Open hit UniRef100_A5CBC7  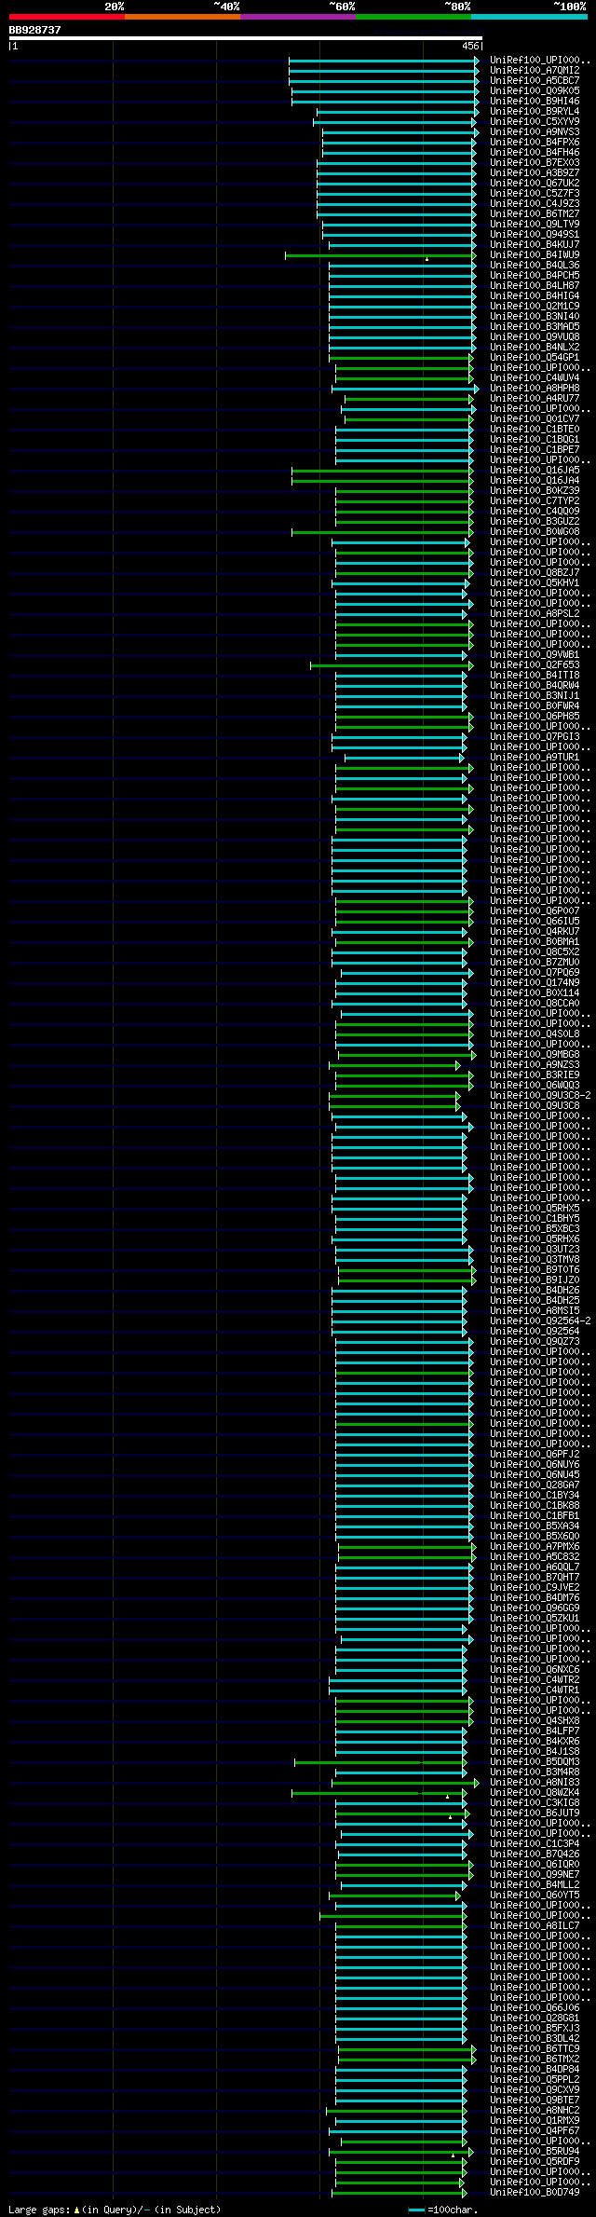pos(535,81)
